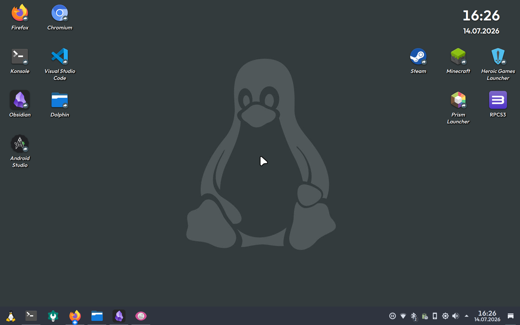
Task: Launch Chromium from the desktop
Action: (x=60, y=17)
